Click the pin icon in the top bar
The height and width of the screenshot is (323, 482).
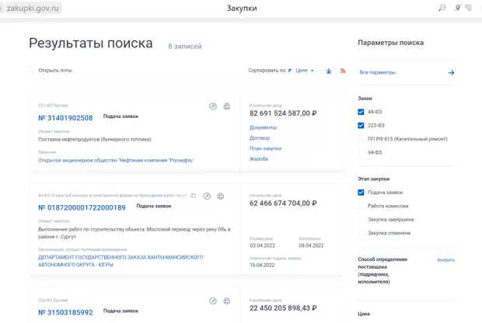click(458, 8)
